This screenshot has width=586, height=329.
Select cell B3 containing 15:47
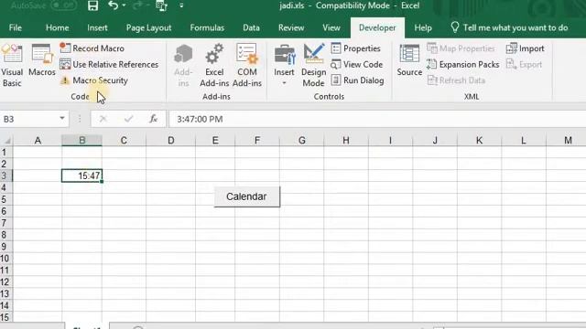point(81,175)
